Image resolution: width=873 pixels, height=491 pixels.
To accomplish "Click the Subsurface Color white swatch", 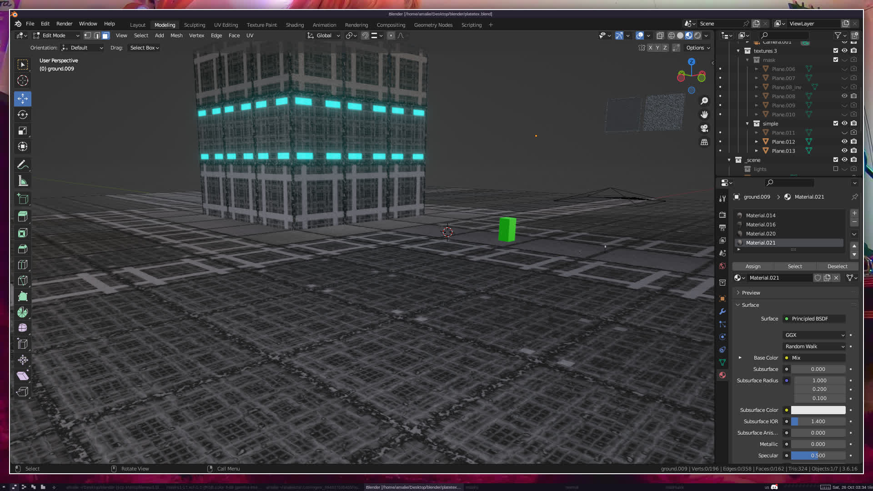I will pos(818,410).
